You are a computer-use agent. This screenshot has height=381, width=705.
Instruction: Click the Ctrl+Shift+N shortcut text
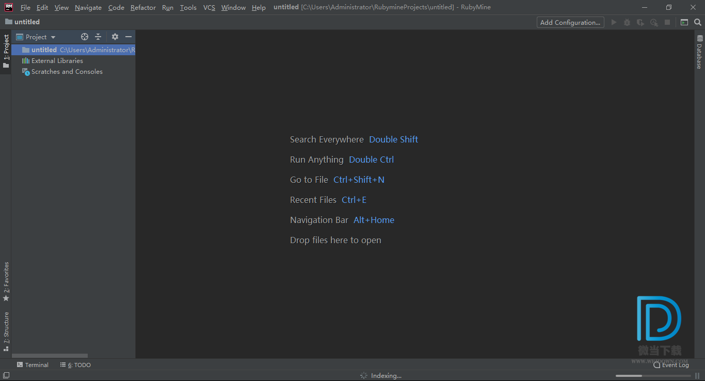click(x=359, y=180)
